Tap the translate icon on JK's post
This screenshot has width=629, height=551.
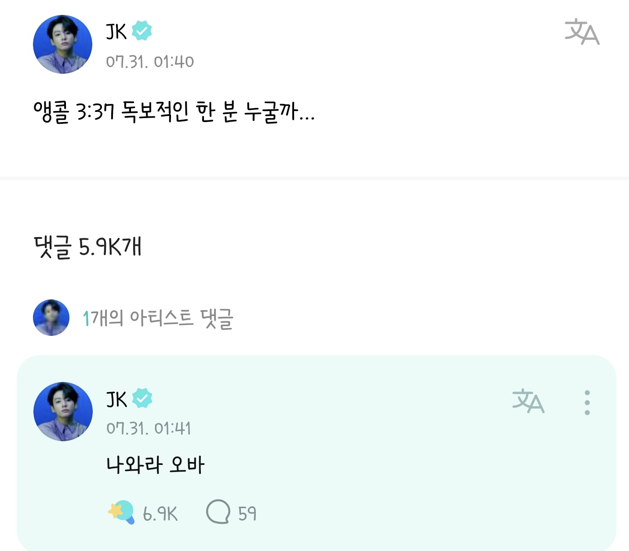(582, 32)
